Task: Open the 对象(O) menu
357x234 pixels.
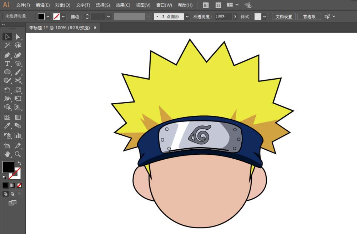Action: tap(62, 5)
